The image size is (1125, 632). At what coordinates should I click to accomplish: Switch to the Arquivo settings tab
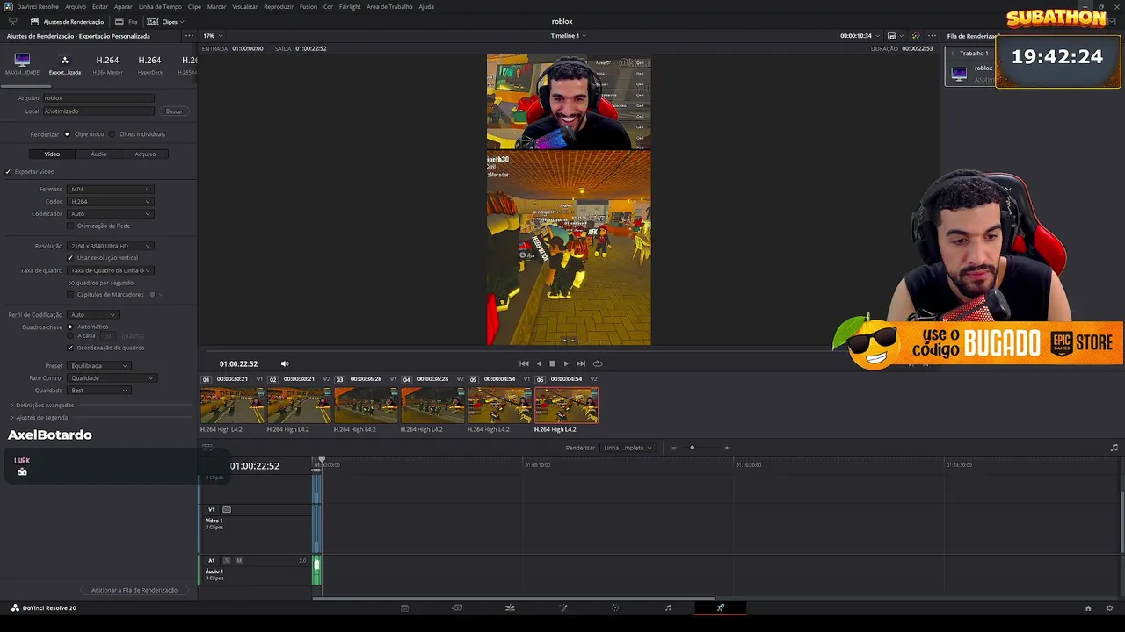[x=145, y=154]
